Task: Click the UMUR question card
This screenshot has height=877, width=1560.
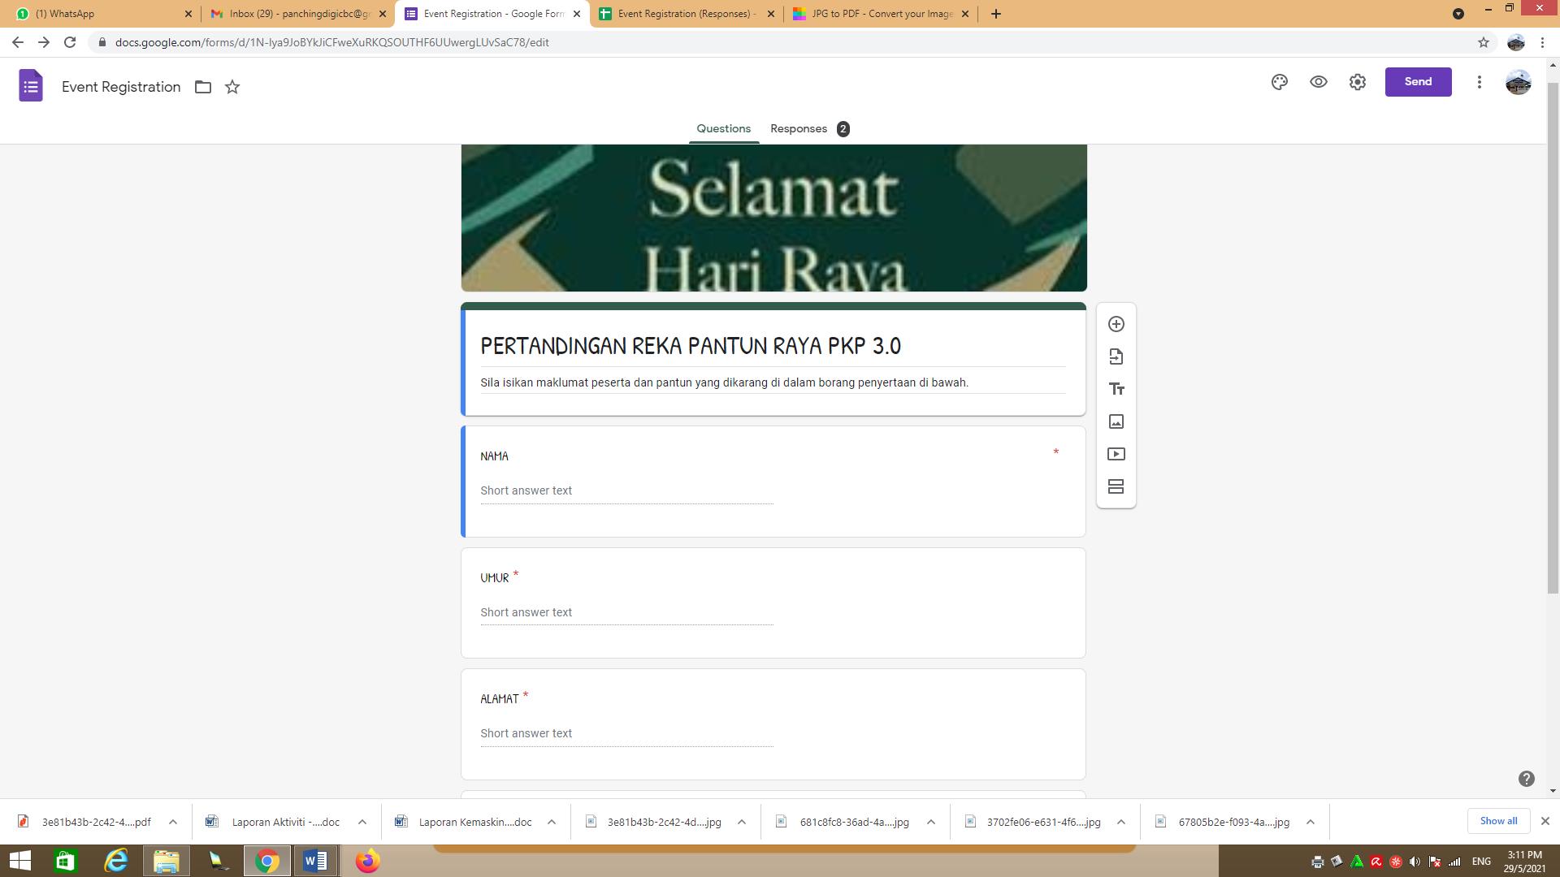Action: coord(773,603)
